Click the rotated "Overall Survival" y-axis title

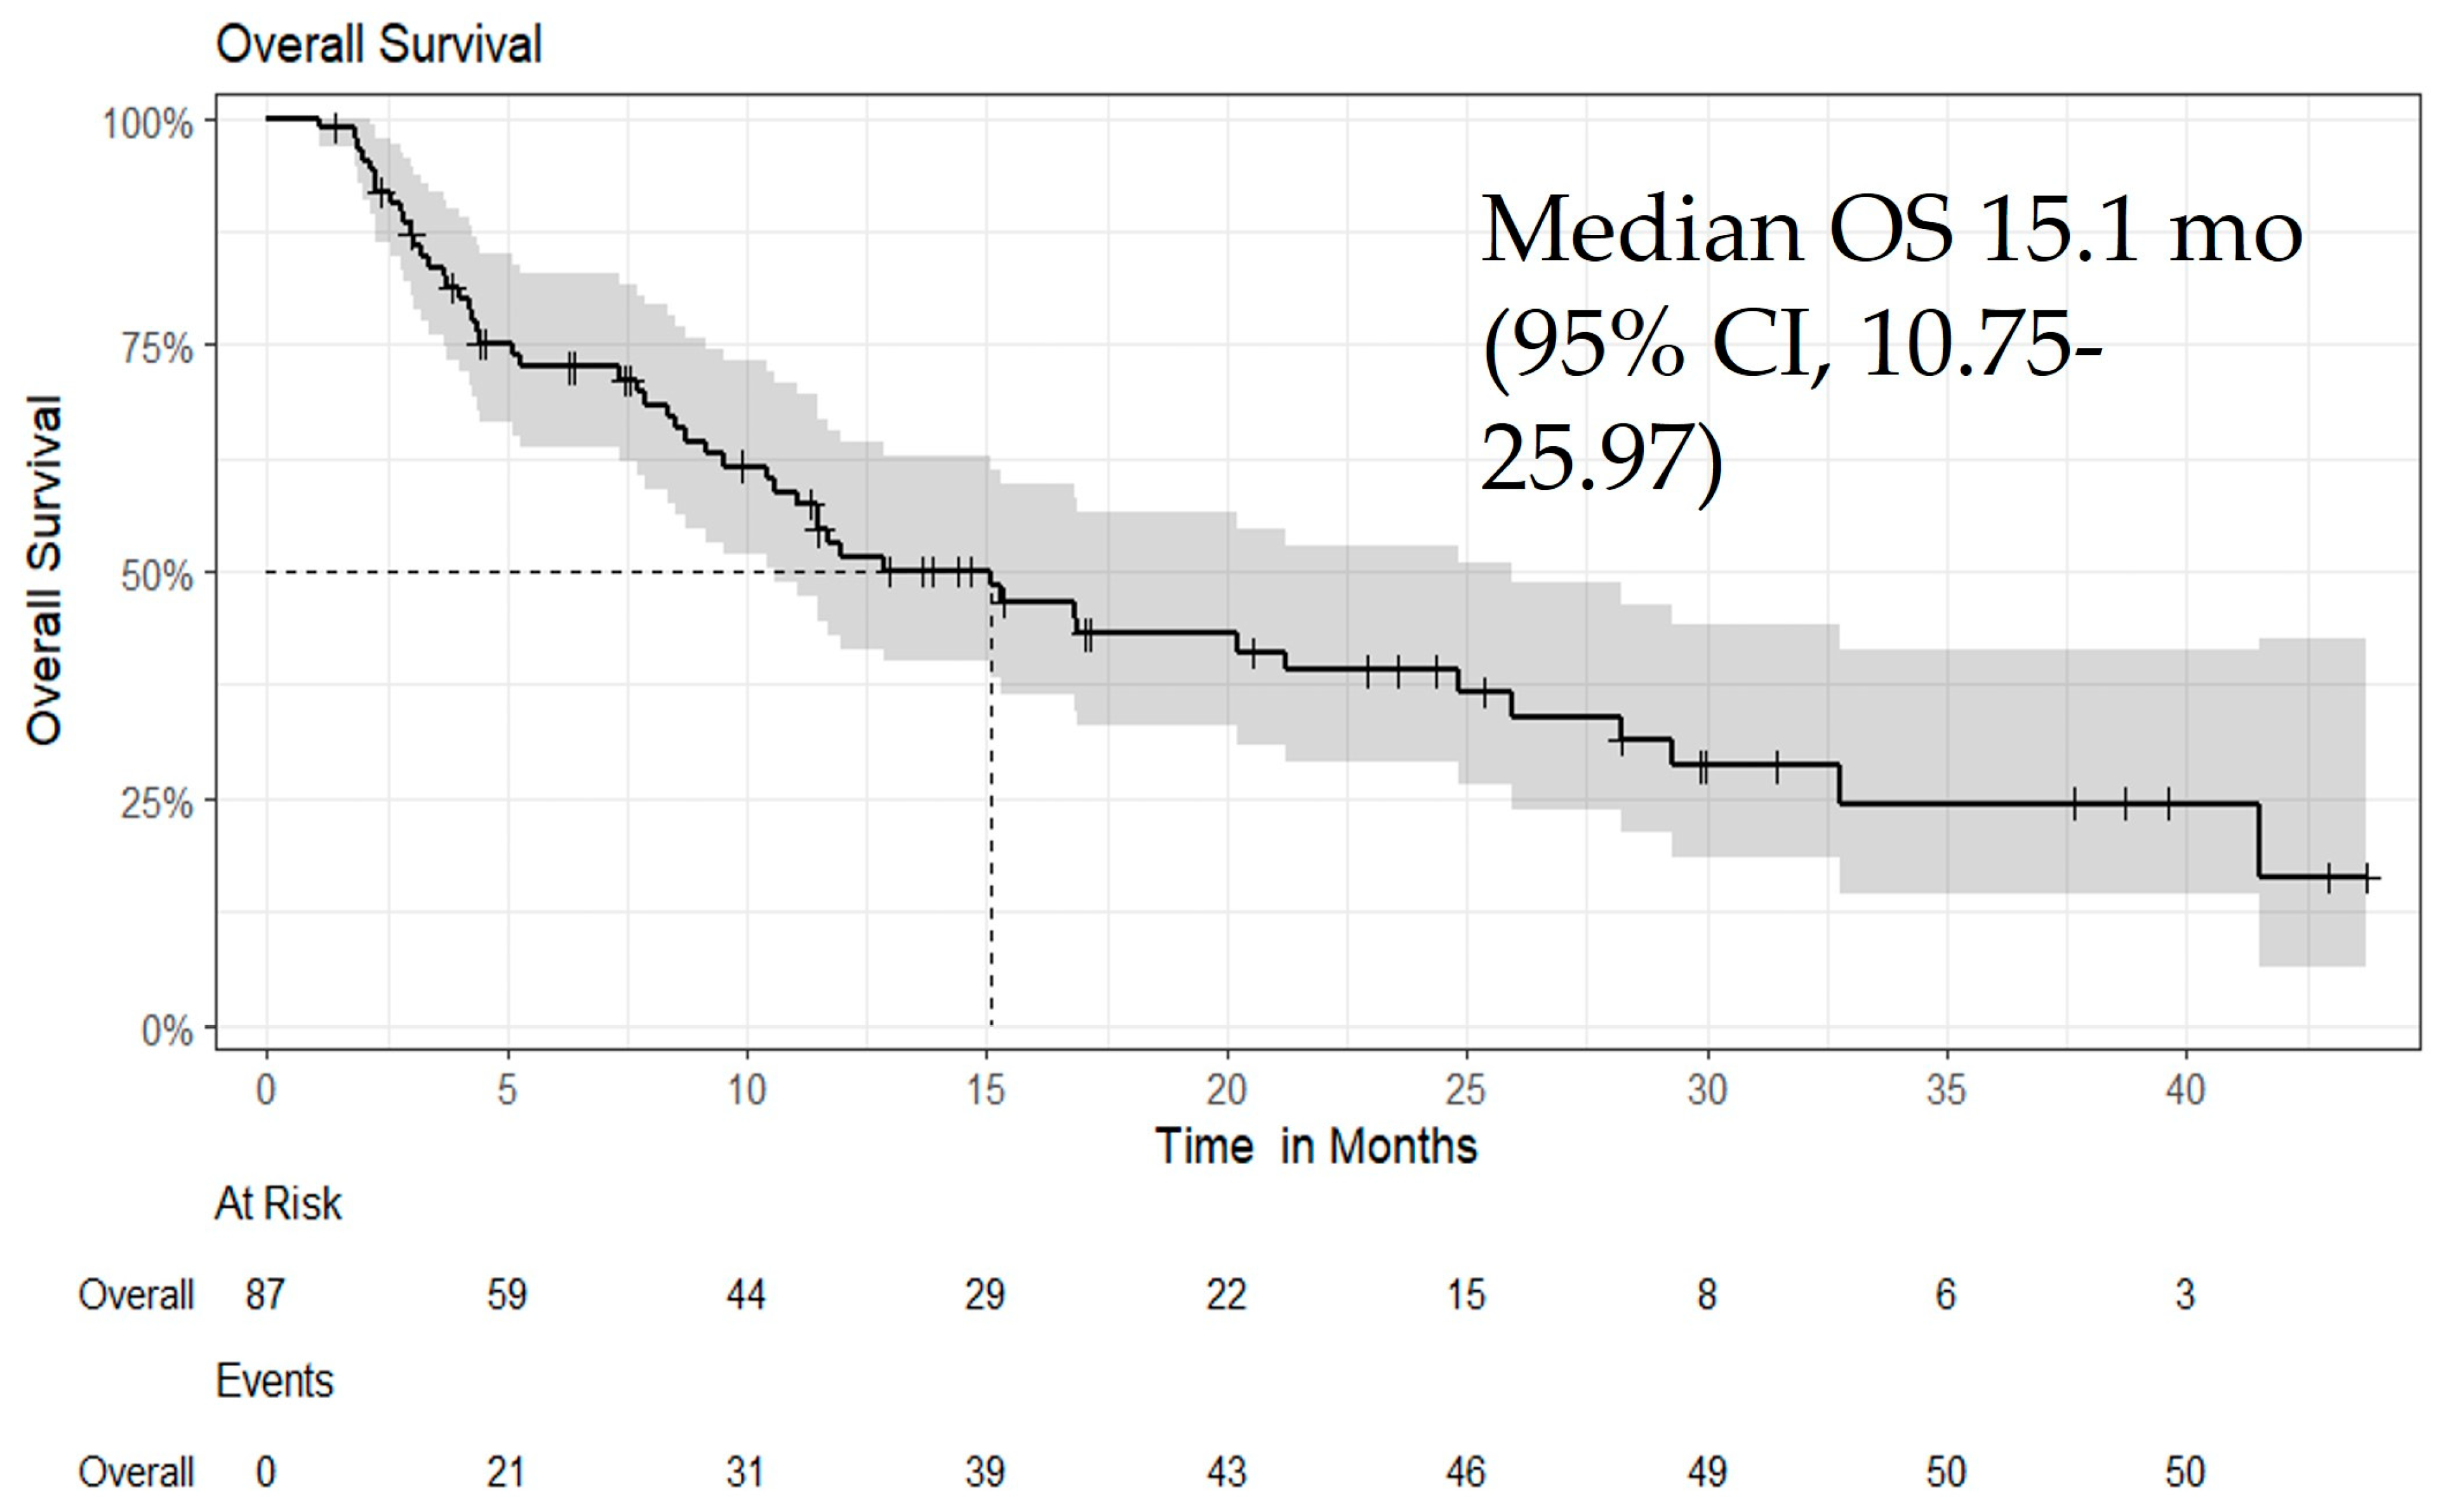pyautogui.click(x=45, y=571)
